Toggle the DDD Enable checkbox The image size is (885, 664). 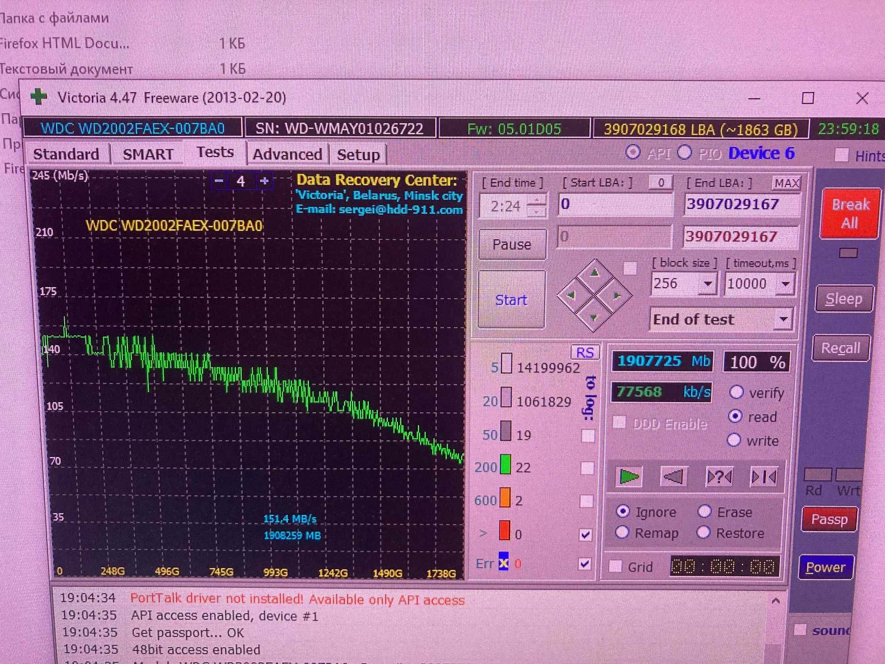click(619, 423)
